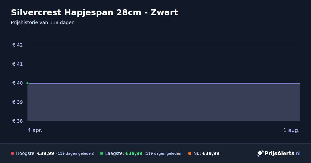Click the green Laagste legend dot
The width and height of the screenshot is (311, 163).
(102, 153)
